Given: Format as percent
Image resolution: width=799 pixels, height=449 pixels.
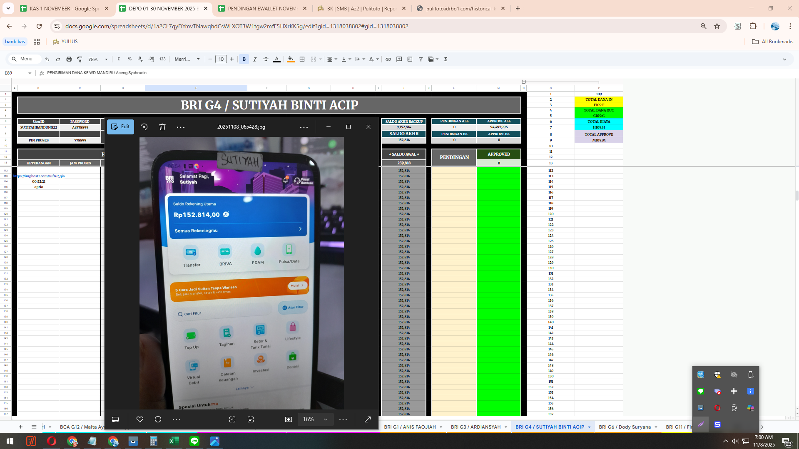Looking at the screenshot, I should pos(129,59).
